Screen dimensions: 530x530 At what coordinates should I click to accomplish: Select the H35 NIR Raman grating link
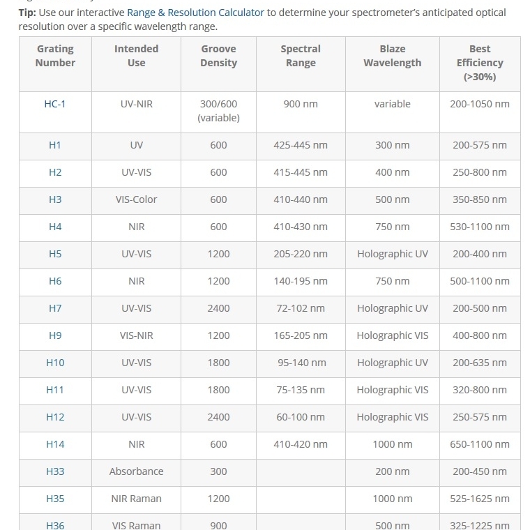[55, 499]
